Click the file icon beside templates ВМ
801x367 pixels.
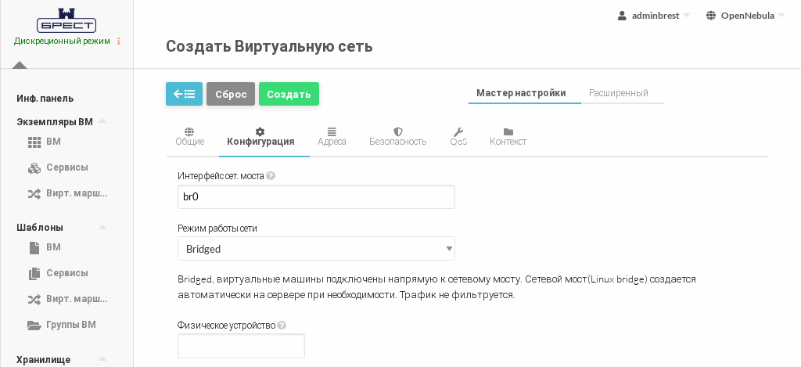(x=34, y=248)
